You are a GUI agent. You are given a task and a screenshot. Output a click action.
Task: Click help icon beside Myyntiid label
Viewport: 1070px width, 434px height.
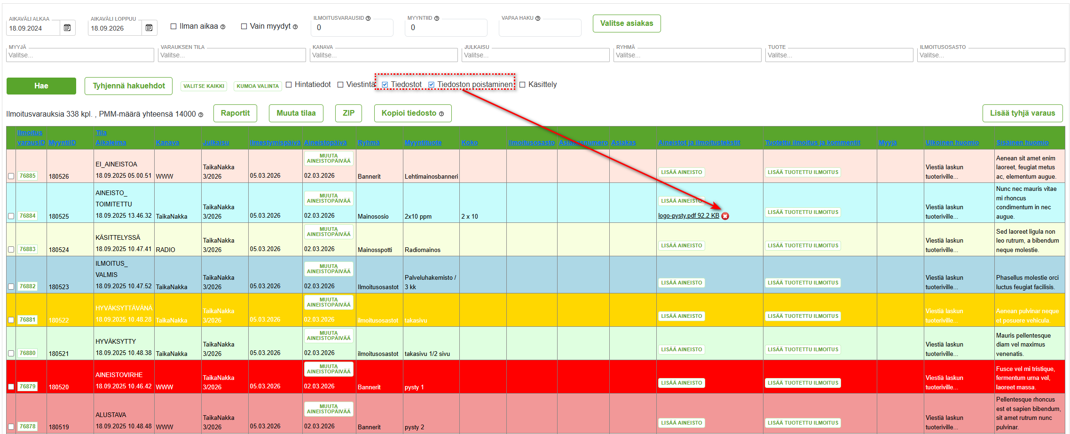437,18
